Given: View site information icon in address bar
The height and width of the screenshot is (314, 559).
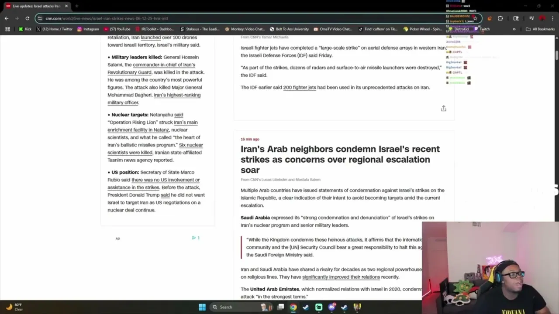Looking at the screenshot, I should (x=40, y=18).
